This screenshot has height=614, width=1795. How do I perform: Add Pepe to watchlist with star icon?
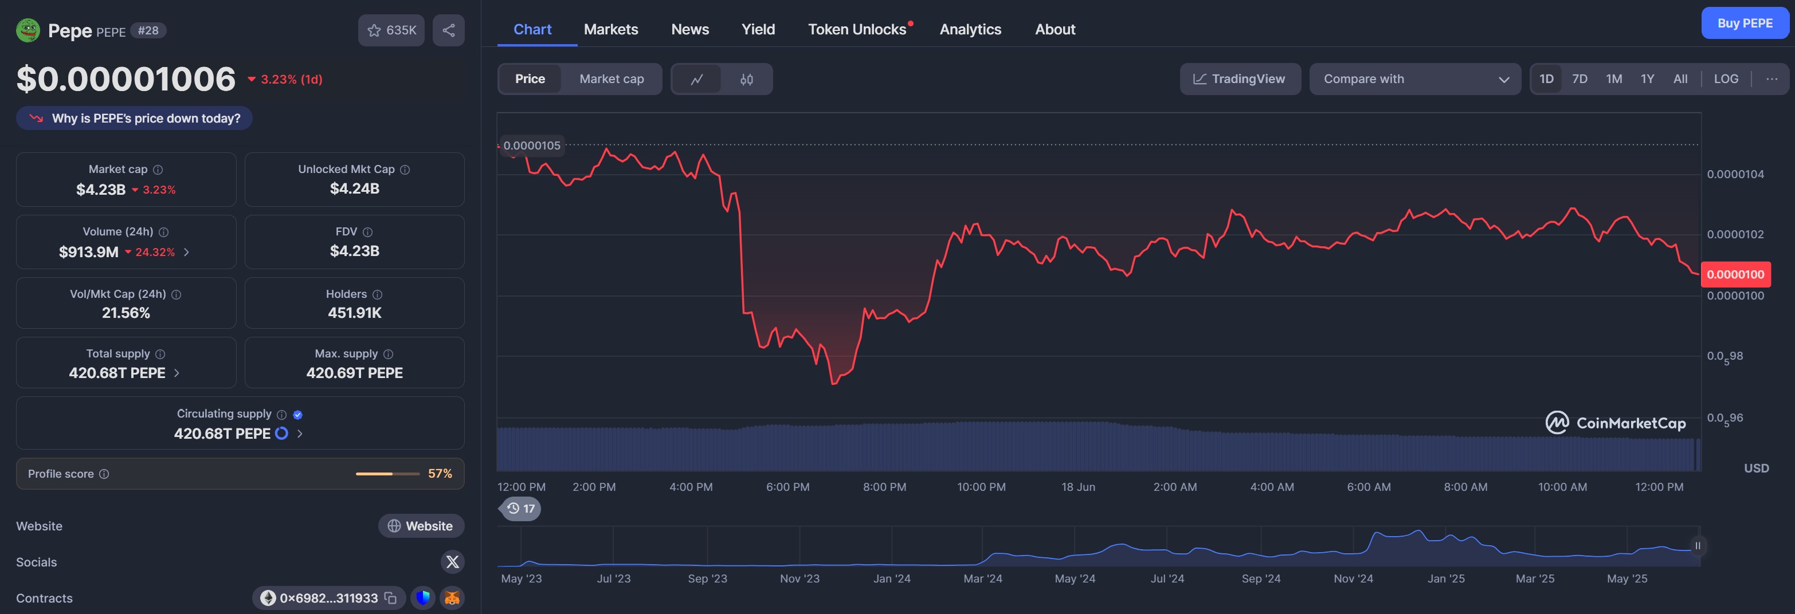point(391,30)
